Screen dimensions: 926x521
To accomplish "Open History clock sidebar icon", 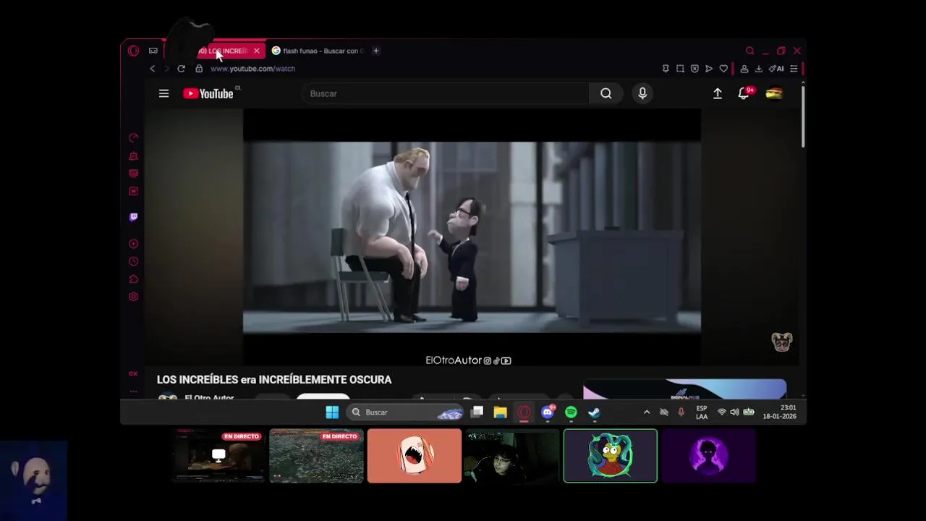I will [133, 261].
